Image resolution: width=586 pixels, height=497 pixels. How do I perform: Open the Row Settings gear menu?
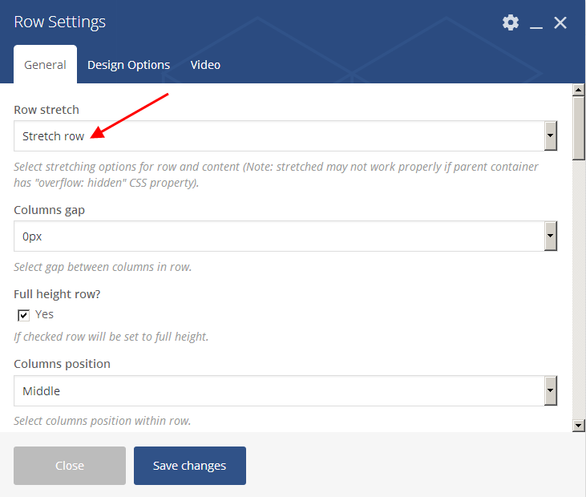click(x=510, y=22)
